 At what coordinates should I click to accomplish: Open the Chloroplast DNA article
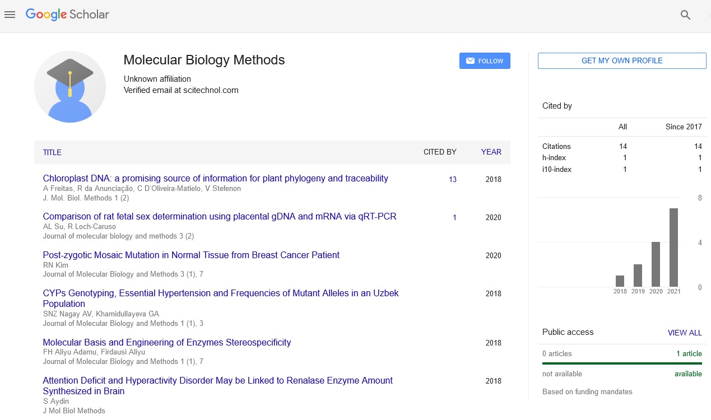click(x=216, y=178)
